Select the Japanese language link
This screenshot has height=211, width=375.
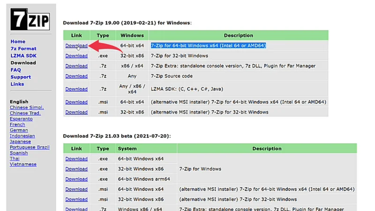point(20,142)
